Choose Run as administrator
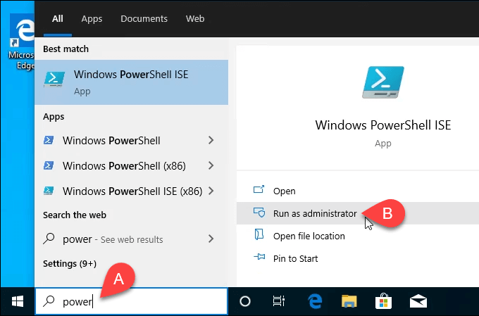This screenshot has width=479, height=316. [x=315, y=213]
